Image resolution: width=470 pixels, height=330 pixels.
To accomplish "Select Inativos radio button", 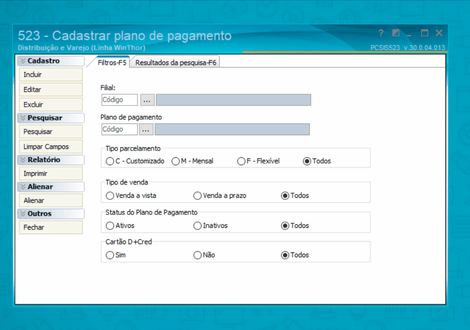I will click(x=198, y=226).
